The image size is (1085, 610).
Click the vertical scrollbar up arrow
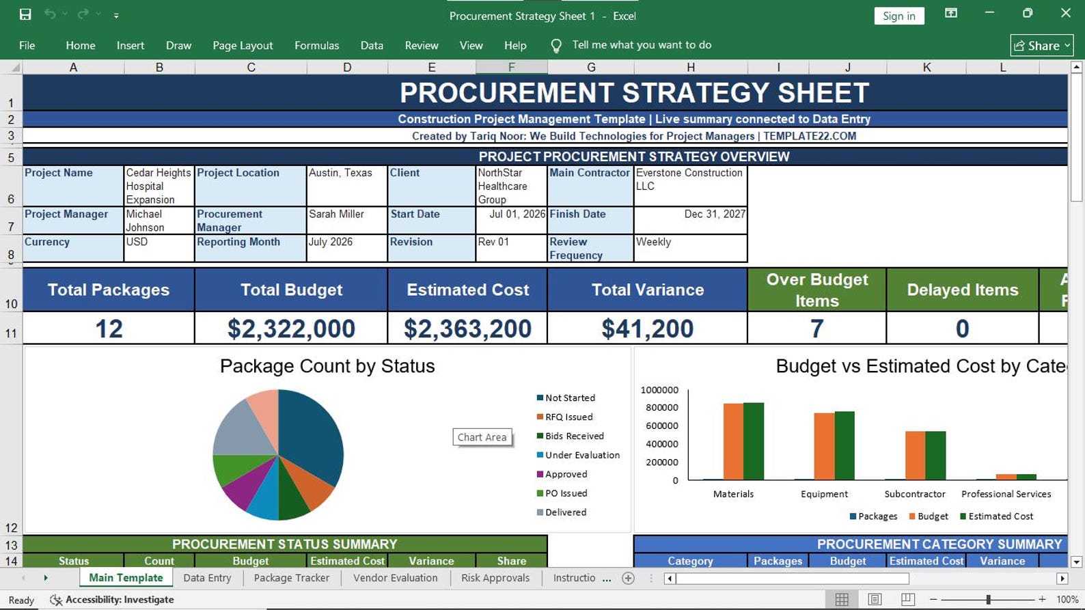[1076, 67]
